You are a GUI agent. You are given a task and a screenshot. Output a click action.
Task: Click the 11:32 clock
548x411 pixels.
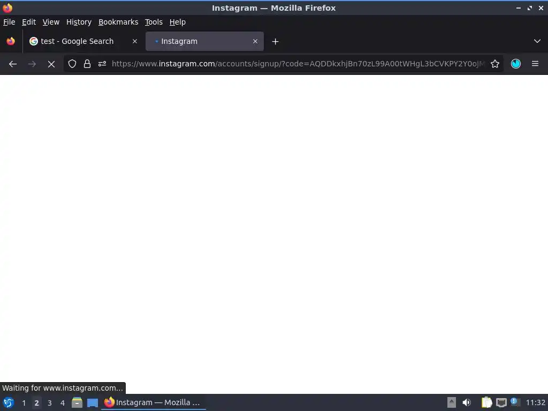(x=535, y=402)
